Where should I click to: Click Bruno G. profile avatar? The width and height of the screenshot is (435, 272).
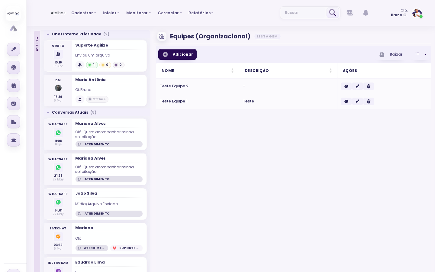(417, 13)
